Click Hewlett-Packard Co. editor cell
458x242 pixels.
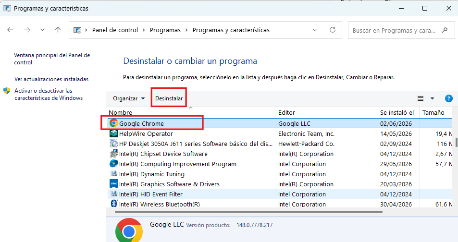(307, 144)
